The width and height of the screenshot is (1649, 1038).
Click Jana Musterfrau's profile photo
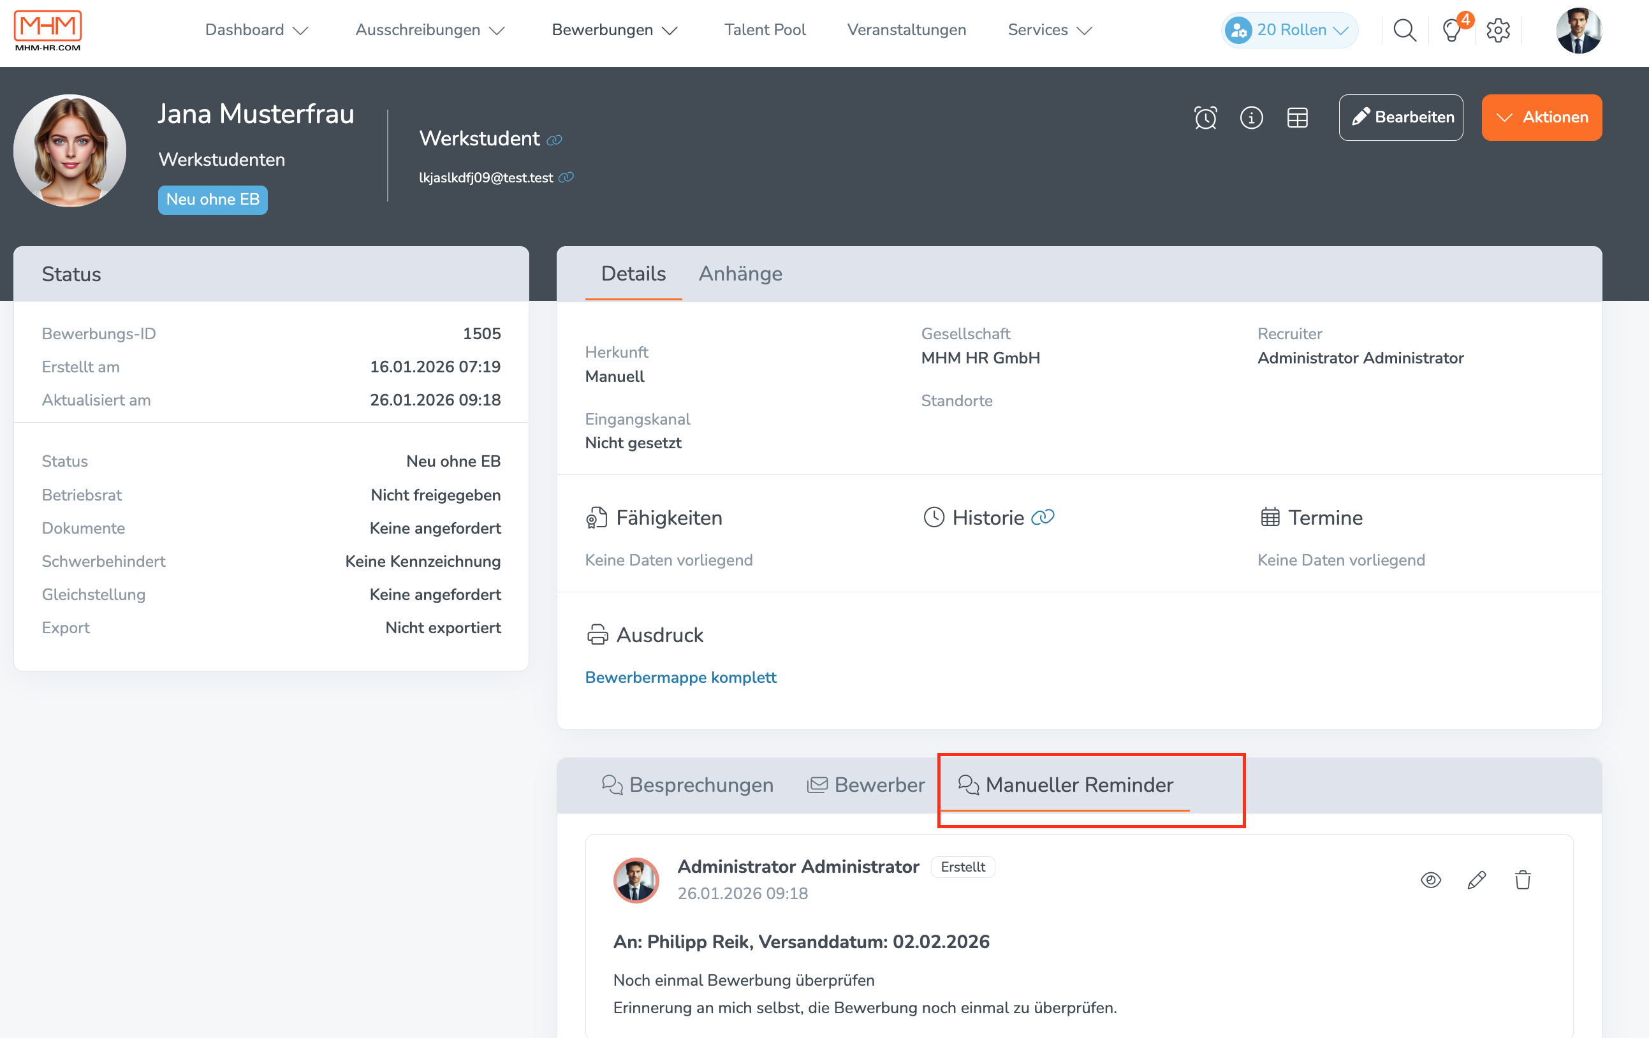(x=70, y=150)
